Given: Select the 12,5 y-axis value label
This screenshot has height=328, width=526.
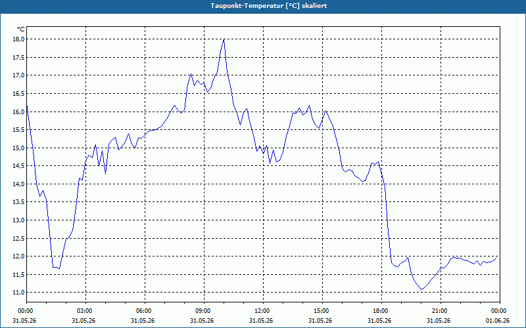Looking at the screenshot, I should [19, 238].
